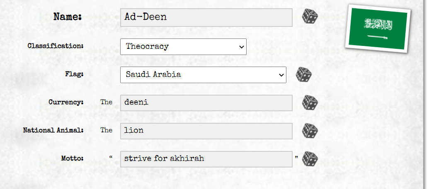
Task: Click the Flag: label text
Action: pyautogui.click(x=74, y=74)
